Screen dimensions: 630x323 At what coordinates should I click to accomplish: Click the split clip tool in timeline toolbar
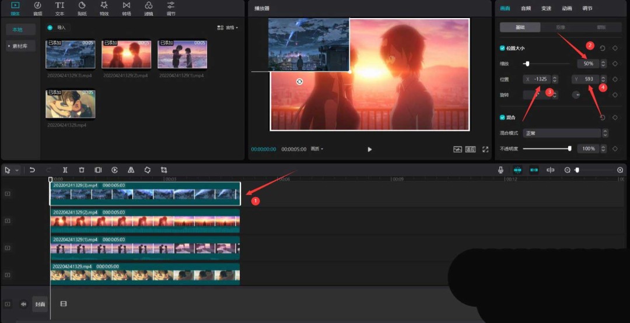point(65,170)
